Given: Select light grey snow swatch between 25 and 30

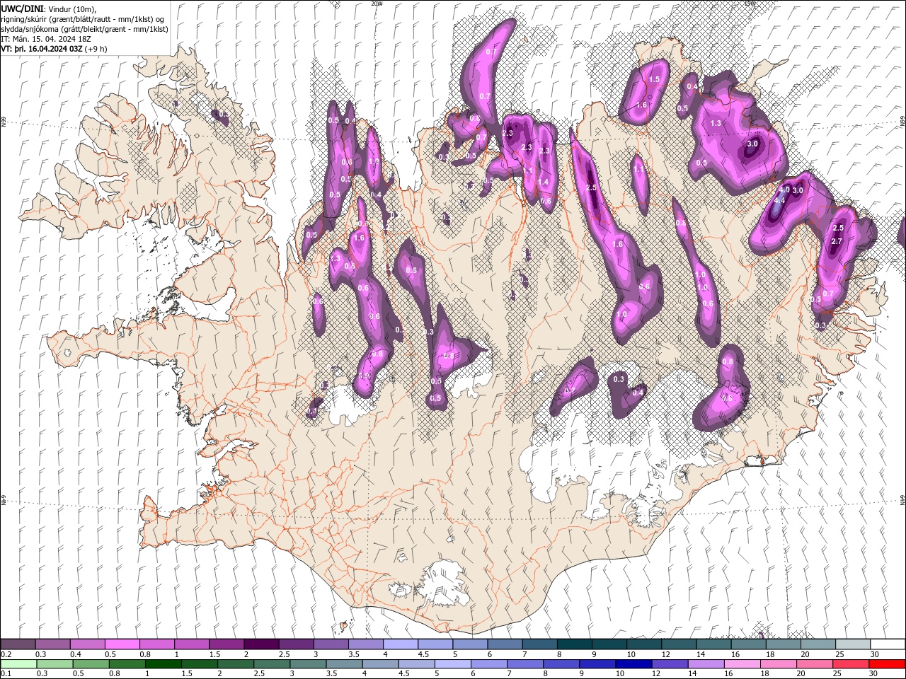Looking at the screenshot, I should pyautogui.click(x=852, y=644).
